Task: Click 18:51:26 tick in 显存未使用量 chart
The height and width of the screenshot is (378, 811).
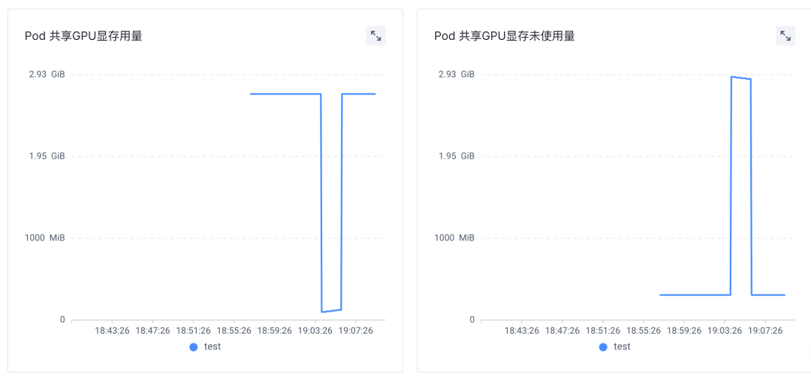Action: pyautogui.click(x=603, y=331)
